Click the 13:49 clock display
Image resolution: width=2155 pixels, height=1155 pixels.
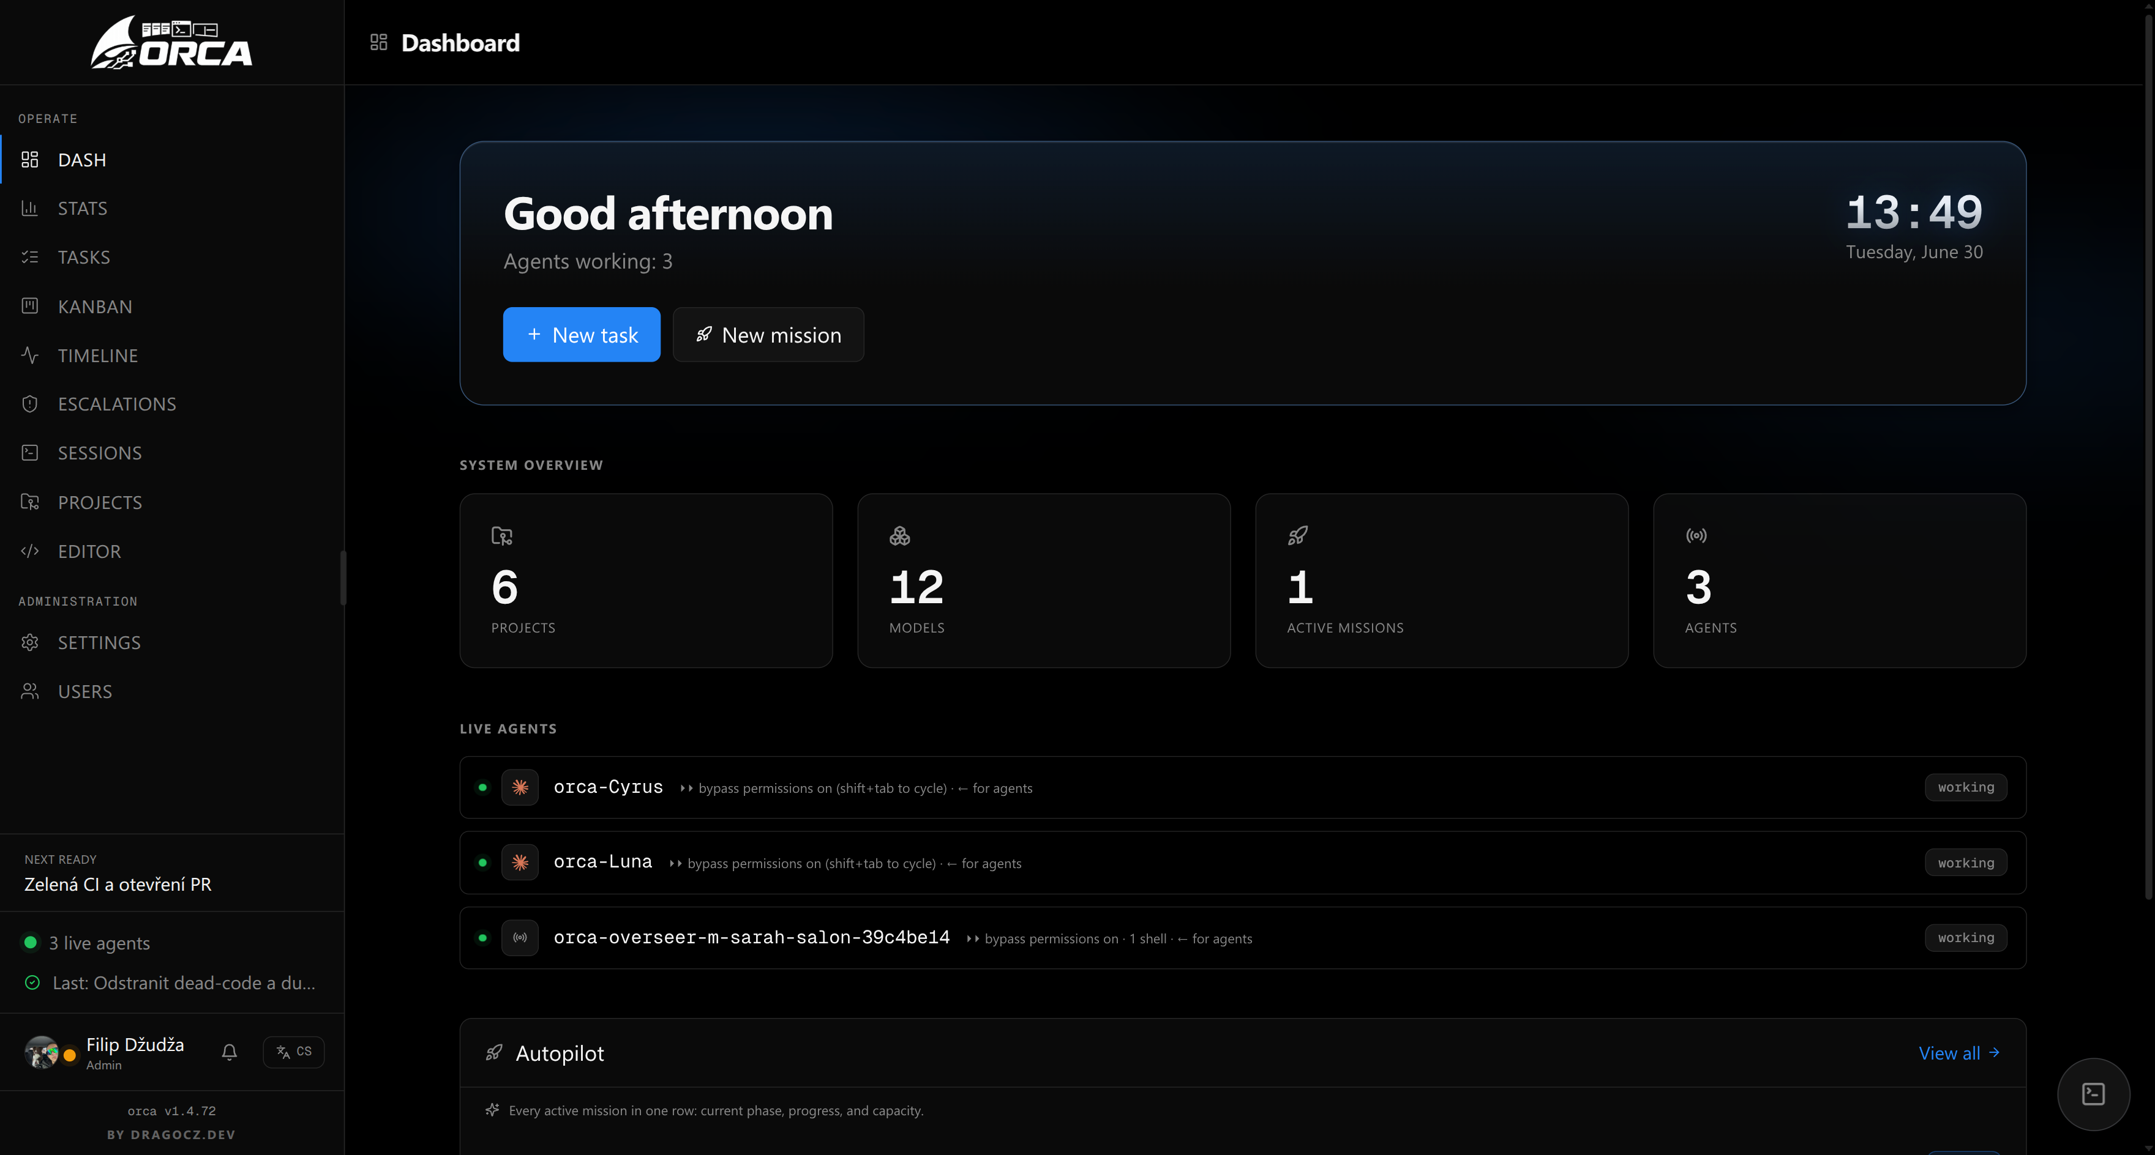[1914, 212]
